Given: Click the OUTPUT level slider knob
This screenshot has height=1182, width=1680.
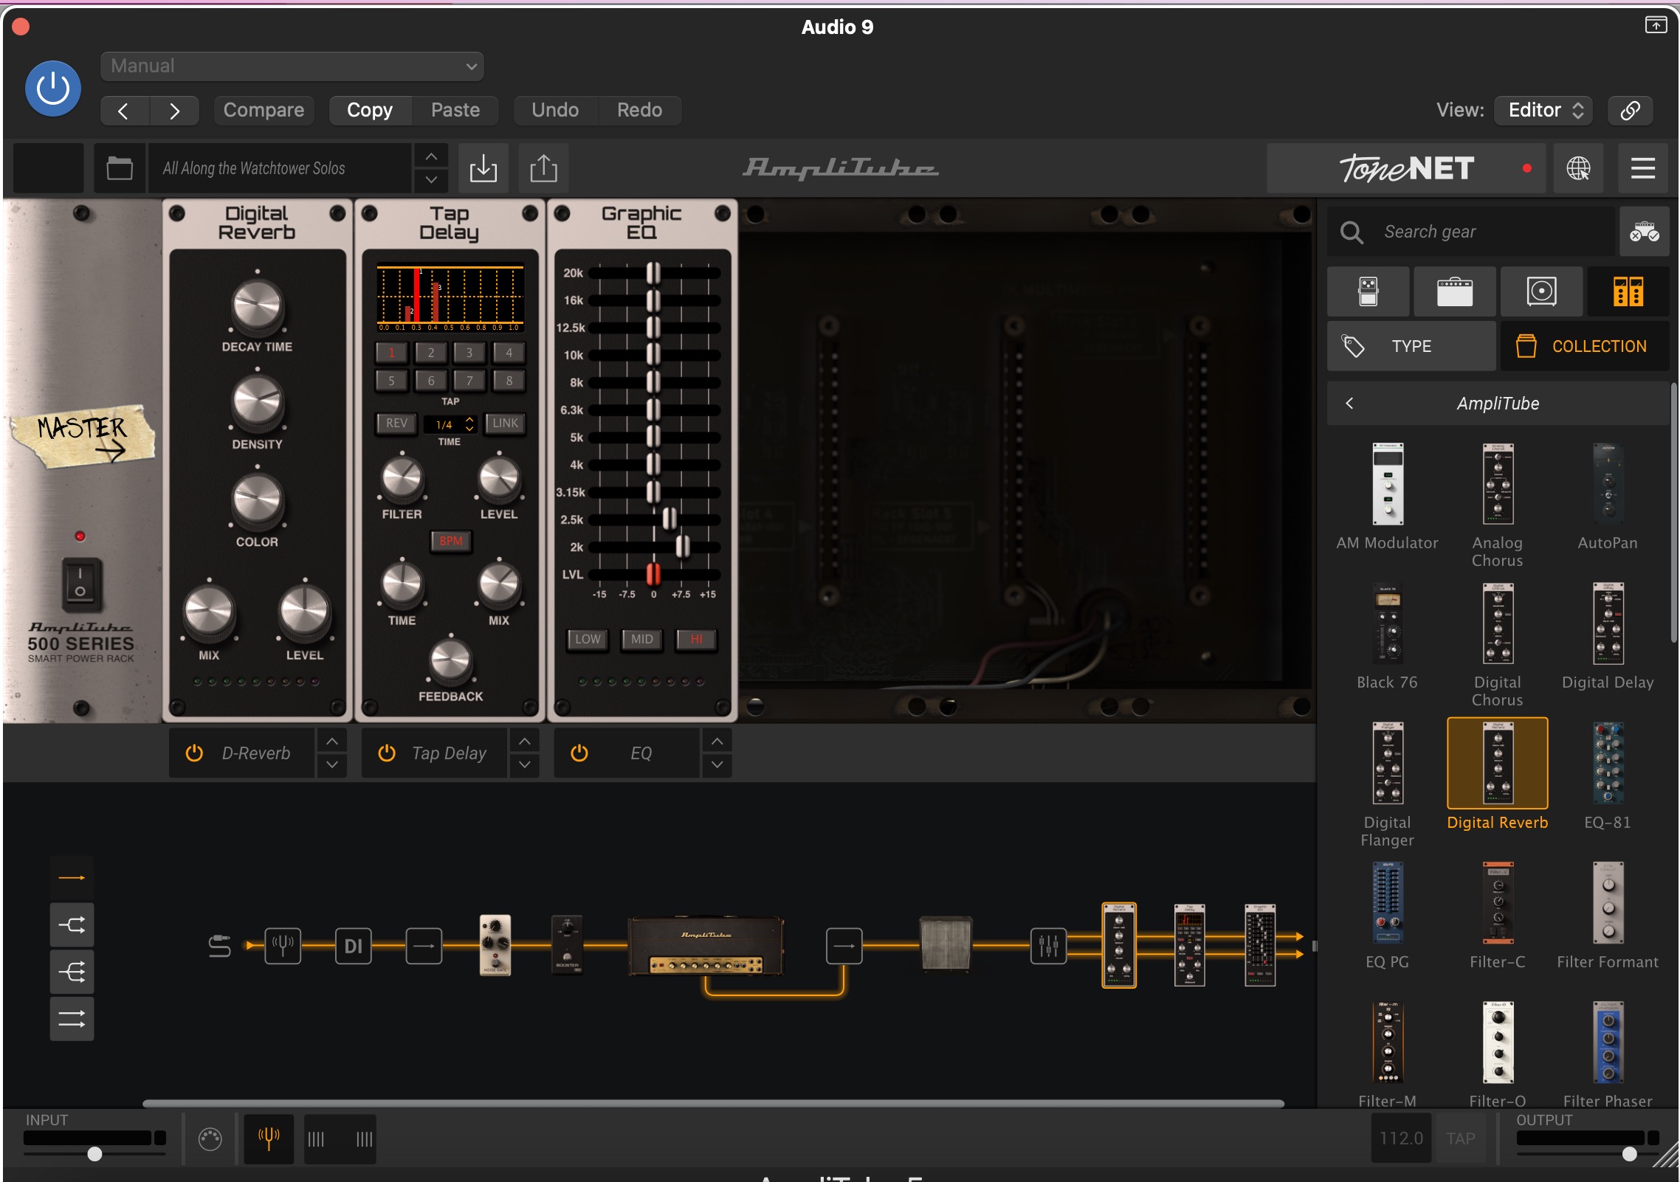Looking at the screenshot, I should click(x=1630, y=1154).
